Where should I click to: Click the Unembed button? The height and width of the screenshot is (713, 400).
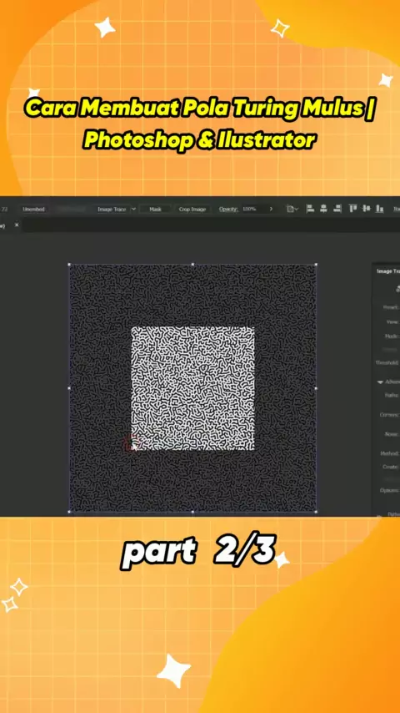tap(33, 210)
